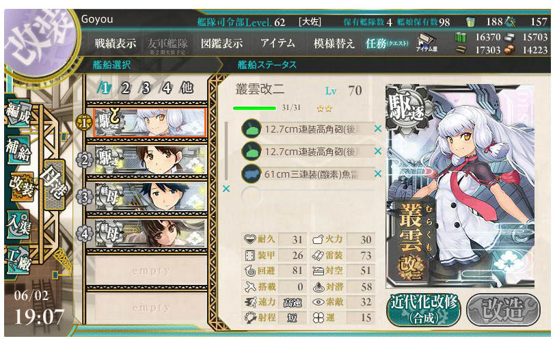This screenshot has height=343, width=555.
Task: Remove the 61cm torpedo with X
Action: point(378,174)
